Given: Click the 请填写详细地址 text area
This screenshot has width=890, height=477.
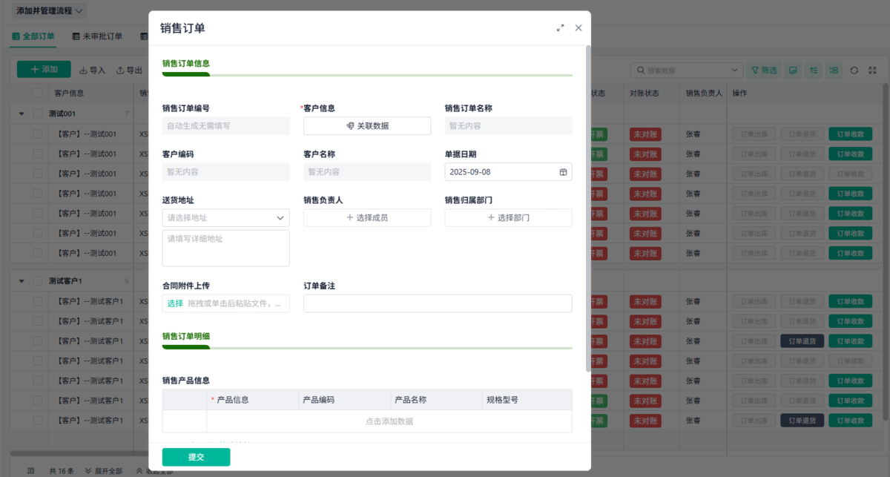Looking at the screenshot, I should tap(226, 248).
